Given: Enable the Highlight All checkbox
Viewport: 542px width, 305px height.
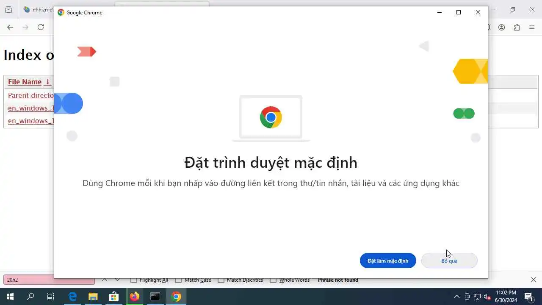Looking at the screenshot, I should coord(134,280).
